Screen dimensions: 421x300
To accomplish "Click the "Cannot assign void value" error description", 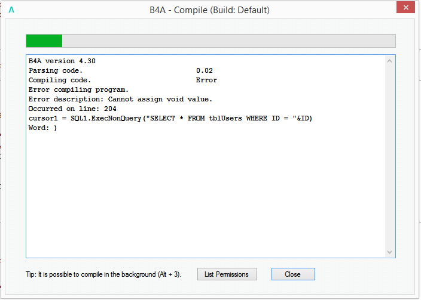I will coord(160,99).
